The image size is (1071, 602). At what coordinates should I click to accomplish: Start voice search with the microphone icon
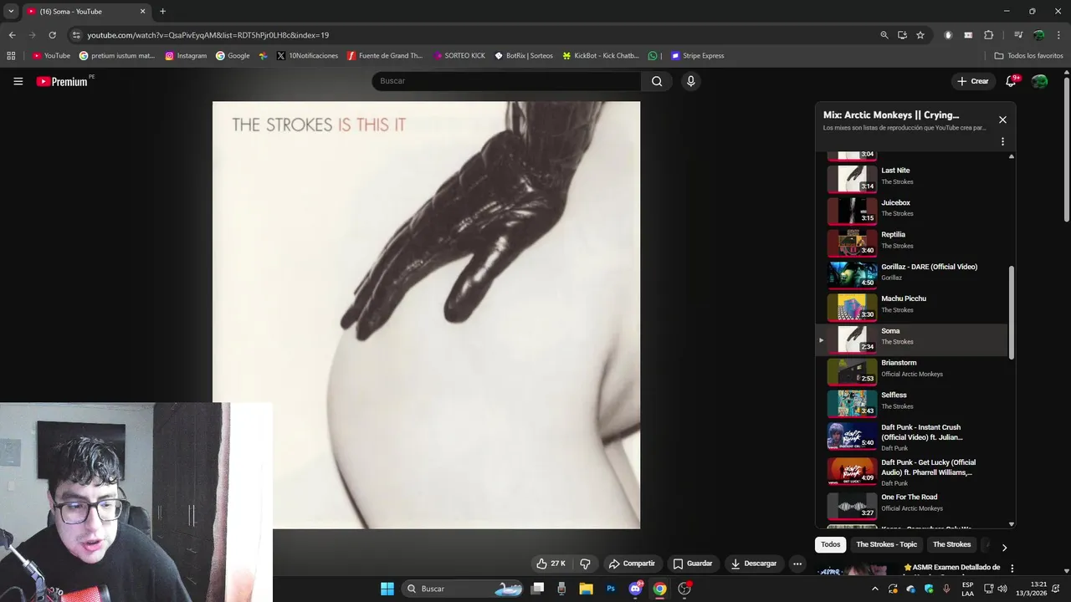(690, 81)
